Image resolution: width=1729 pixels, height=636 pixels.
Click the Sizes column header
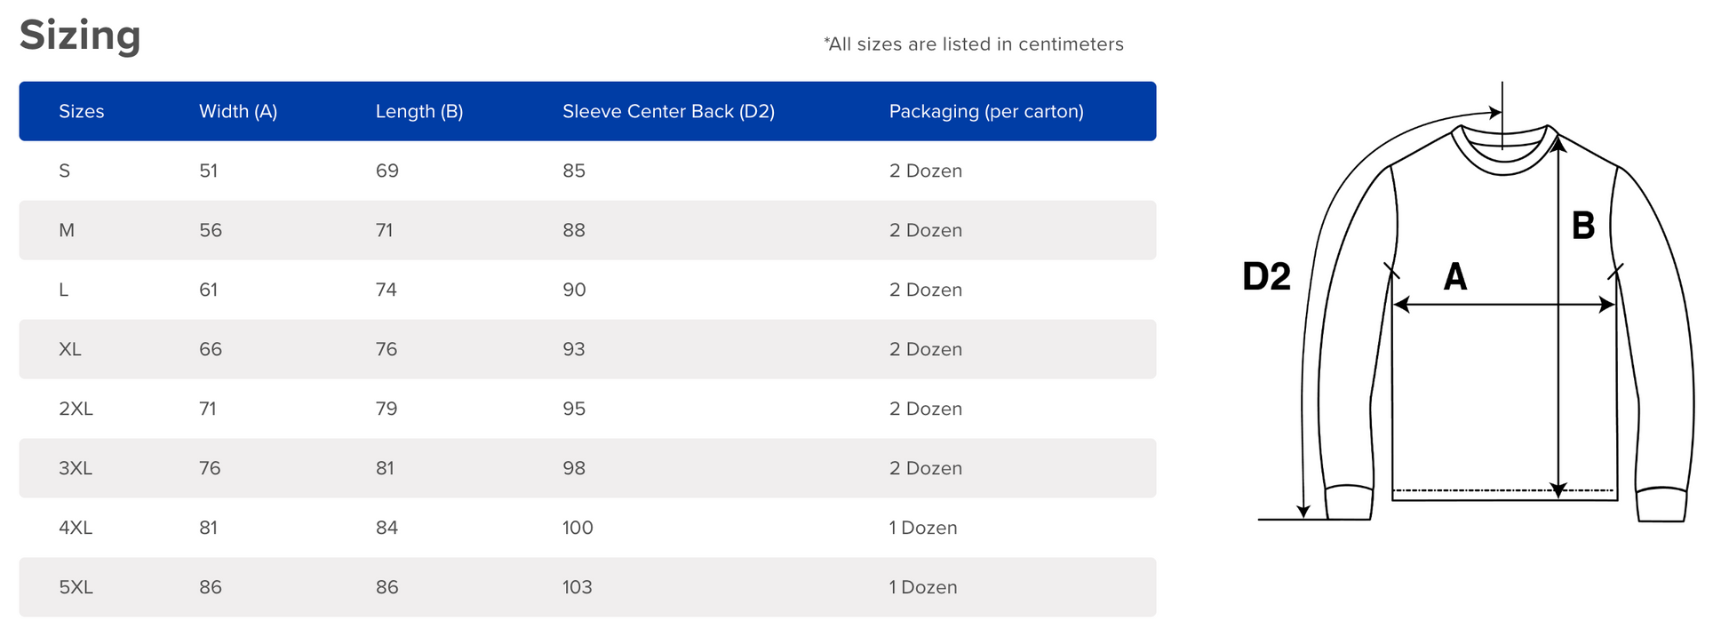point(81,112)
